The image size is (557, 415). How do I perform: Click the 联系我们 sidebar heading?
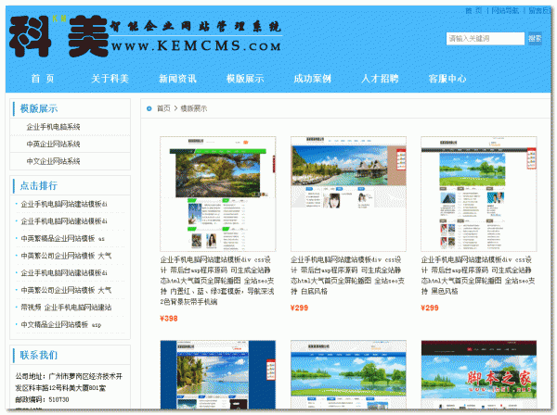[x=39, y=355]
